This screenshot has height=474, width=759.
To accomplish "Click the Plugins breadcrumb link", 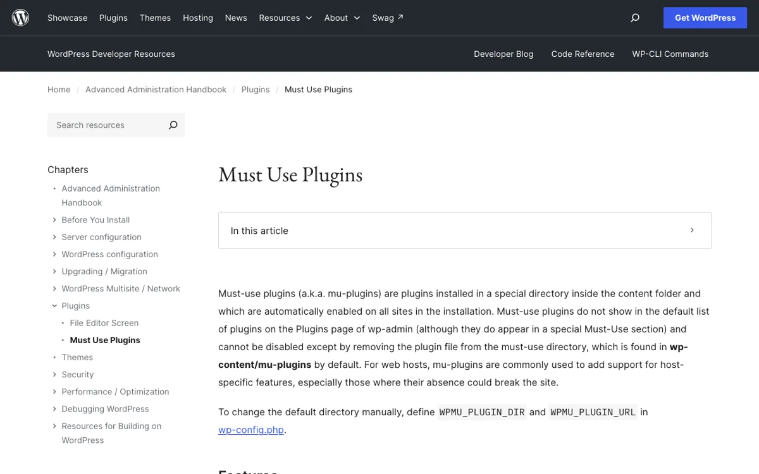I will tap(256, 90).
